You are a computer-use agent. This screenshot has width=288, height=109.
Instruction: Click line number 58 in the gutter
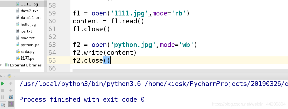click(52, 5)
